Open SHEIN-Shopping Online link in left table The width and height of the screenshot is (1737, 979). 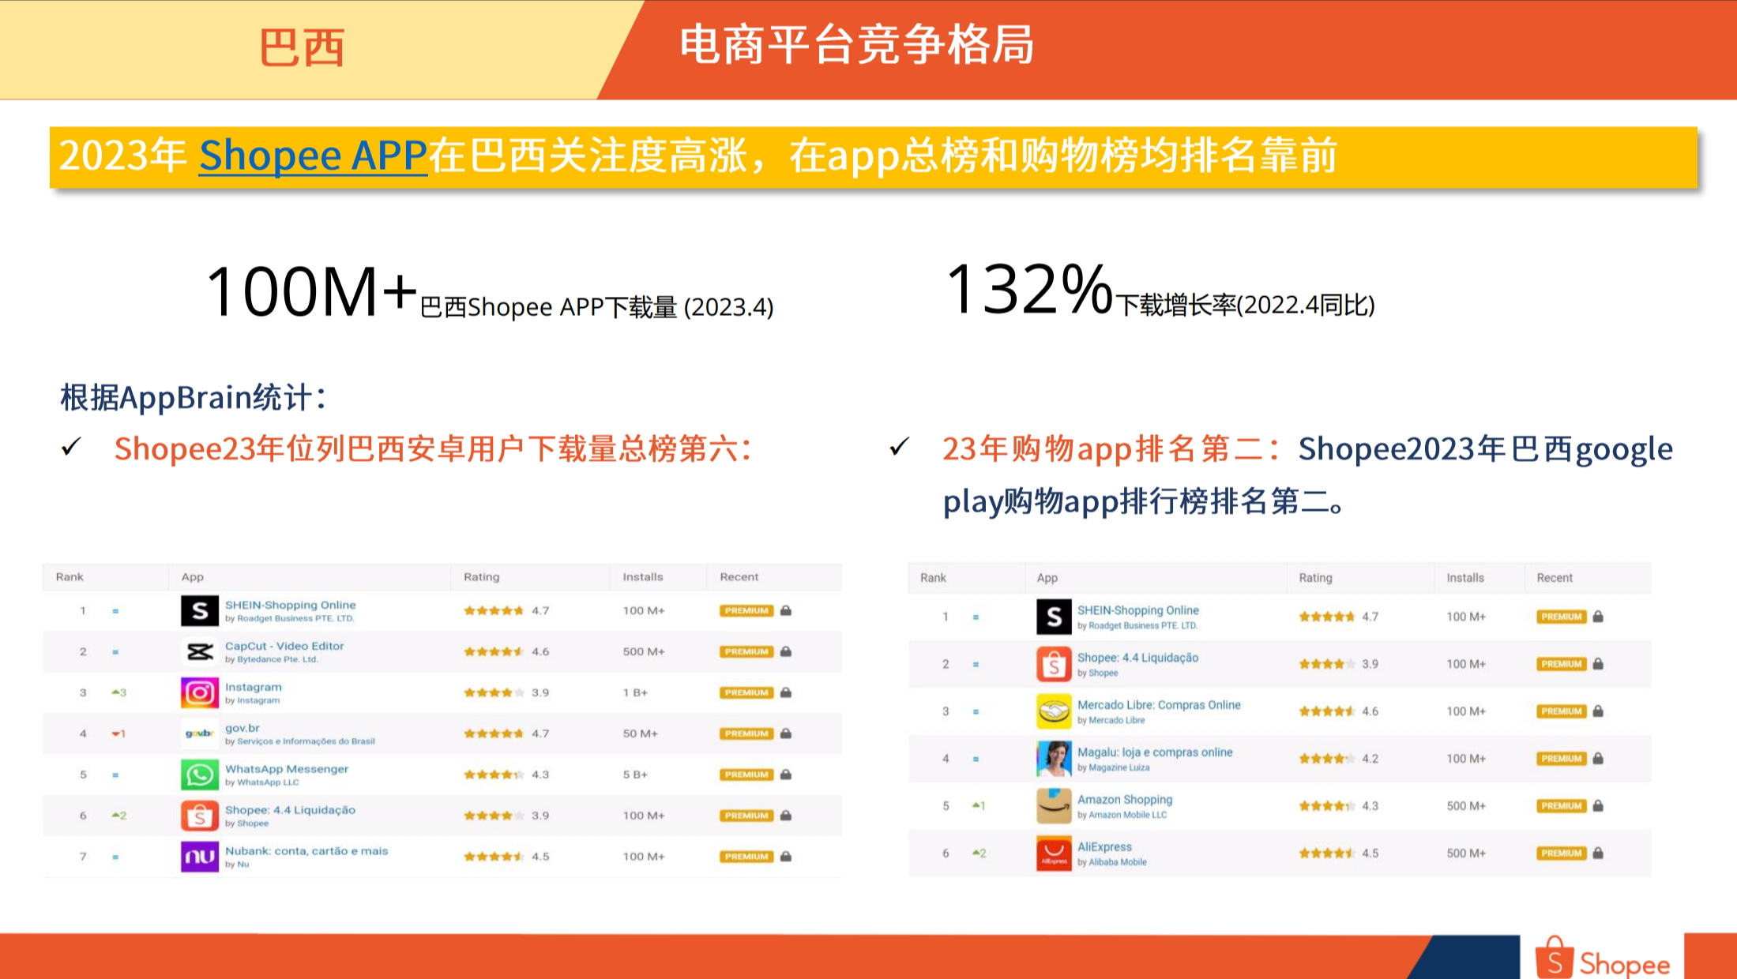pos(291,605)
